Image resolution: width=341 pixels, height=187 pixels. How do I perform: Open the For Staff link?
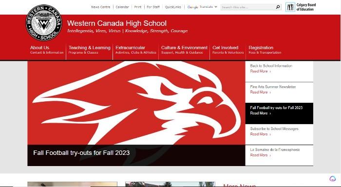pyautogui.click(x=153, y=7)
